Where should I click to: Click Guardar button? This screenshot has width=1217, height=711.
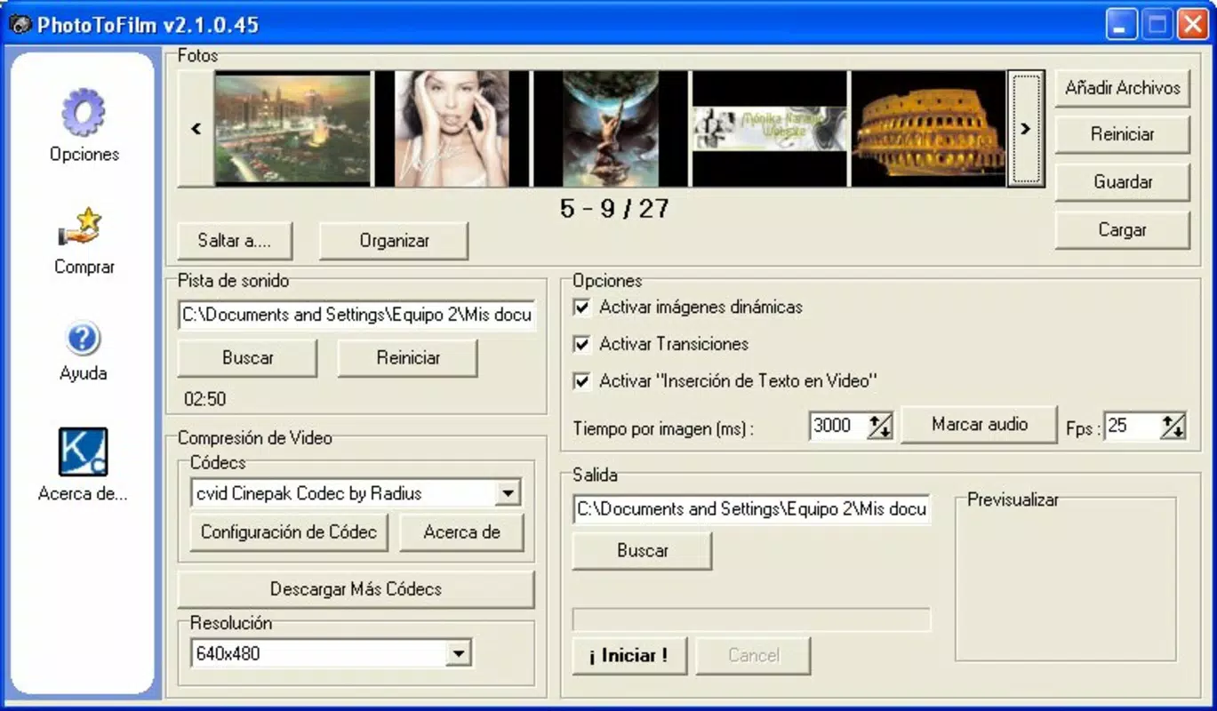click(1122, 182)
